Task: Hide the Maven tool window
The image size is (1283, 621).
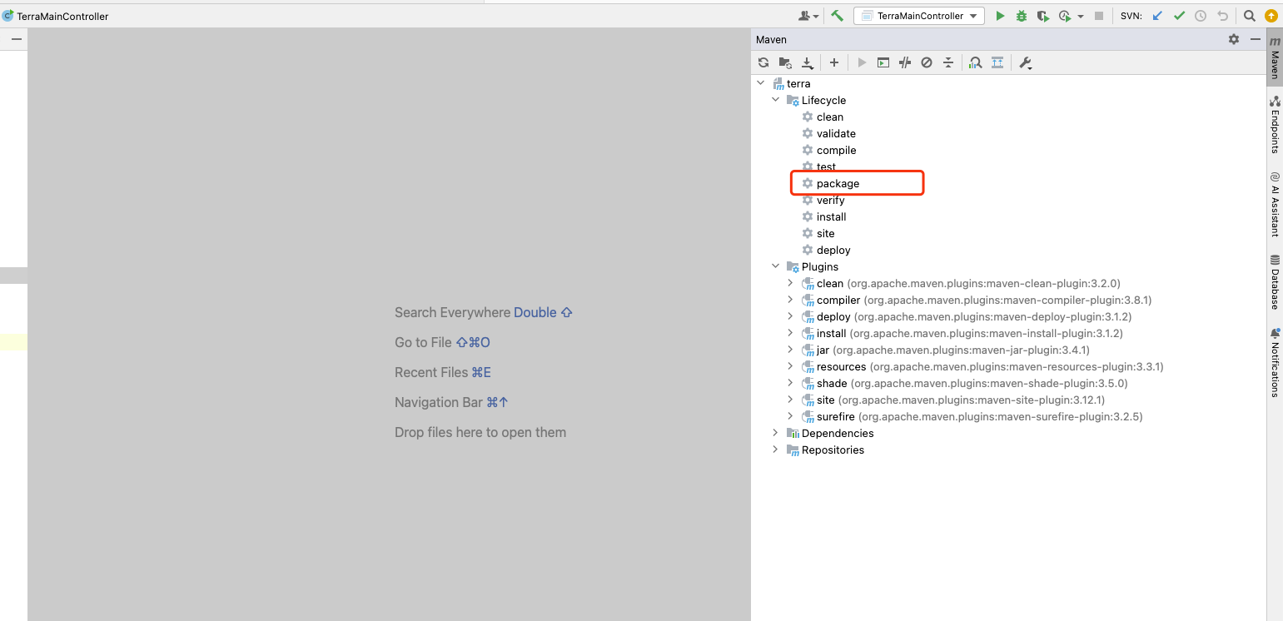Action: click(x=1256, y=39)
